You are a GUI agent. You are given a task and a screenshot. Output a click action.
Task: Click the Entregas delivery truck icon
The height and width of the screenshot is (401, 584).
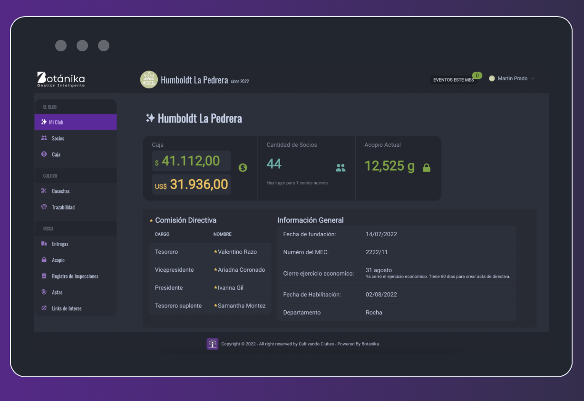(x=44, y=244)
